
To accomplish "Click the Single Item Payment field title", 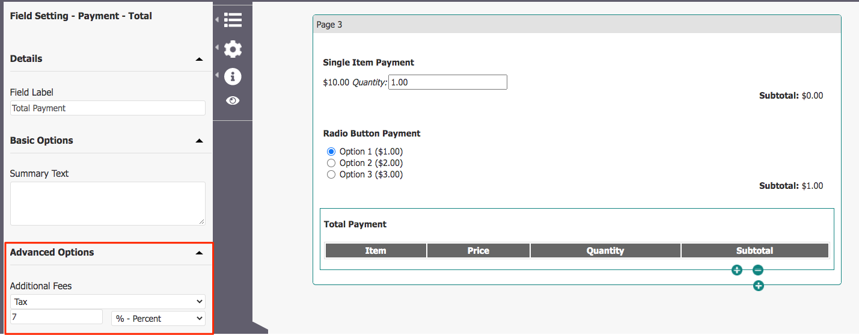I will click(368, 63).
